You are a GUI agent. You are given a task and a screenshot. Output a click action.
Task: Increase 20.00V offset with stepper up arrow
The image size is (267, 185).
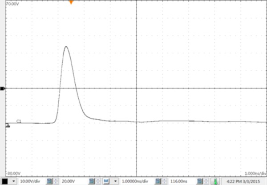(x=98, y=180)
